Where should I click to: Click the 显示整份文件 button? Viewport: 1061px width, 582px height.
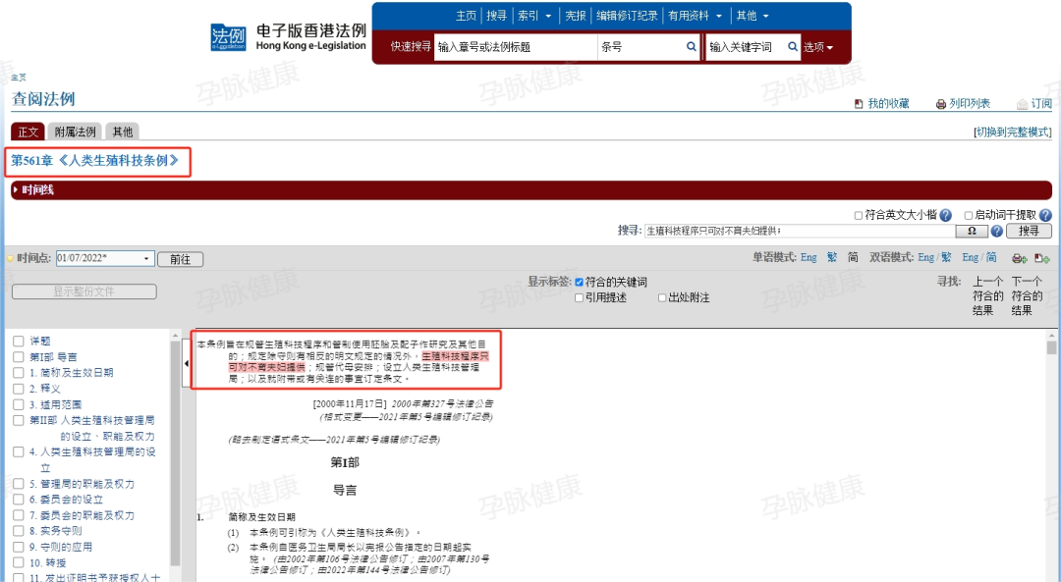click(x=84, y=291)
